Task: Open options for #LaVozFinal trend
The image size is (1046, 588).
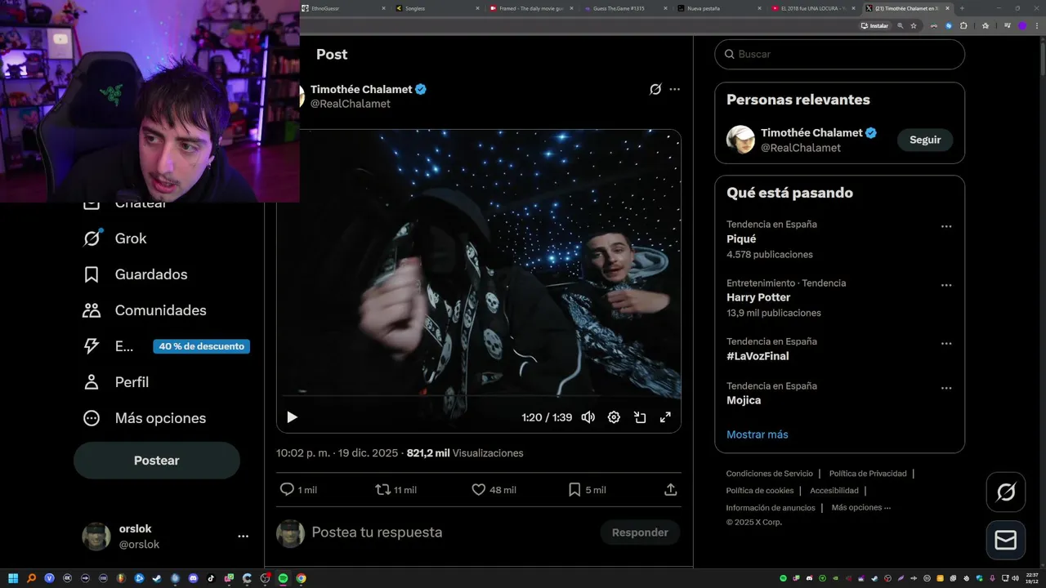Action: coord(946,344)
